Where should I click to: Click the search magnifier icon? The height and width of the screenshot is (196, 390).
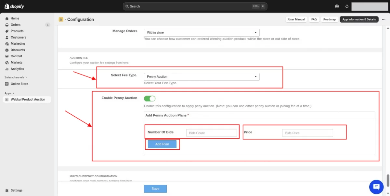pos(127,6)
